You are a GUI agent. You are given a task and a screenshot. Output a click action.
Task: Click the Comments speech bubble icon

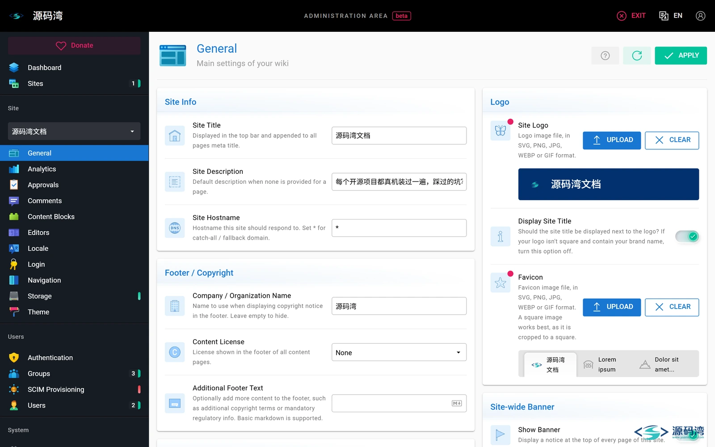(14, 201)
